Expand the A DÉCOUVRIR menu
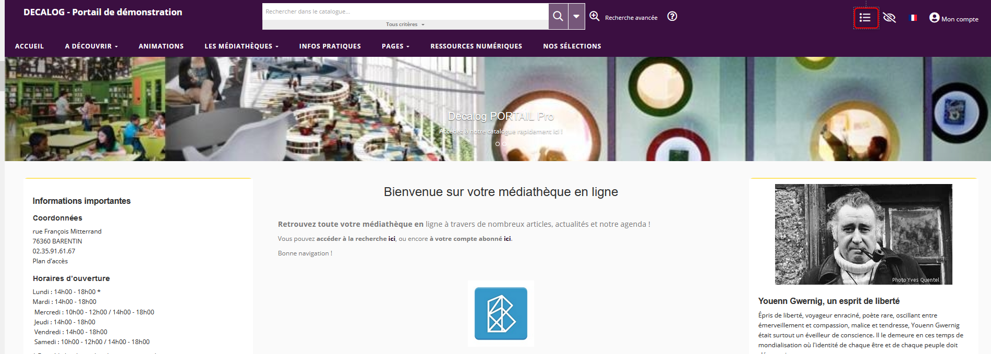 tap(91, 46)
